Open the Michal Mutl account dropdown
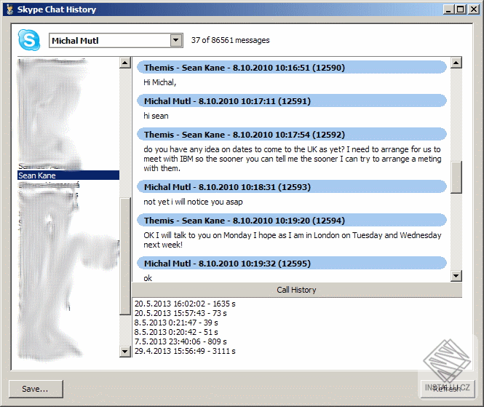 point(116,41)
